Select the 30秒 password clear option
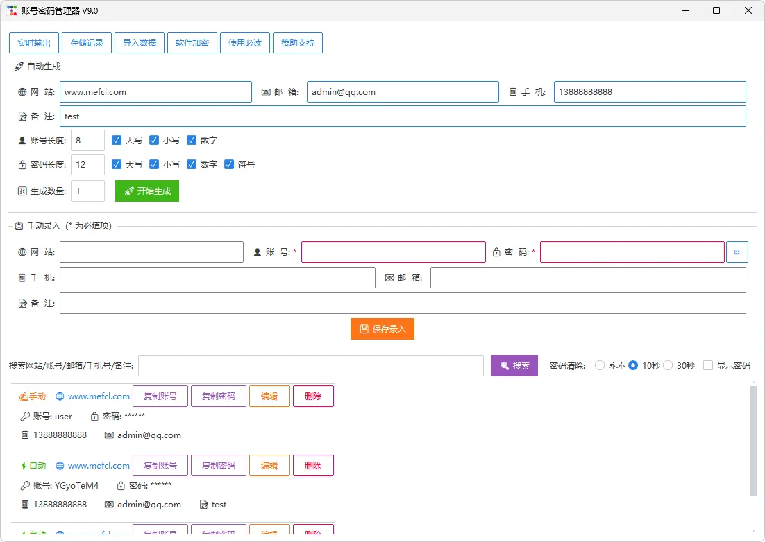Viewport: 765px width, 542px height. pos(668,366)
